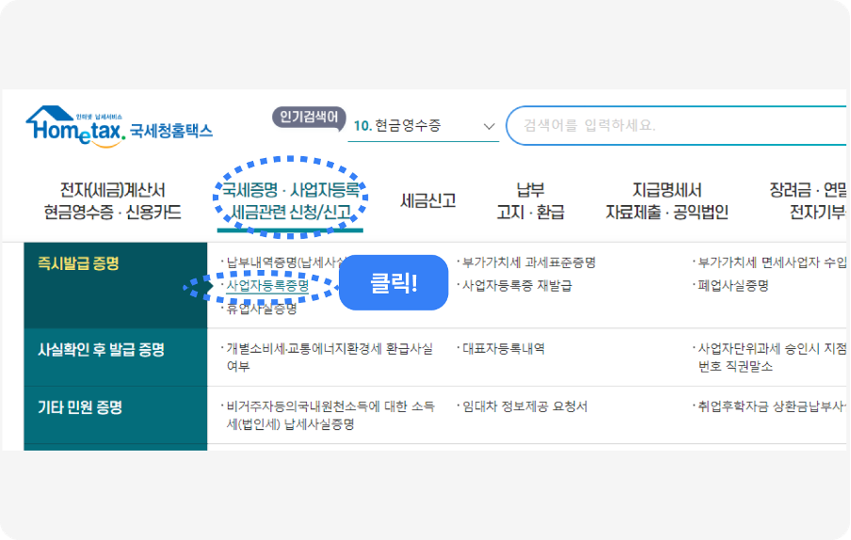This screenshot has height=540, width=851.
Task: Open the 전자(세금)계산서 현금영수증·신용카드 menu
Action: tap(112, 201)
